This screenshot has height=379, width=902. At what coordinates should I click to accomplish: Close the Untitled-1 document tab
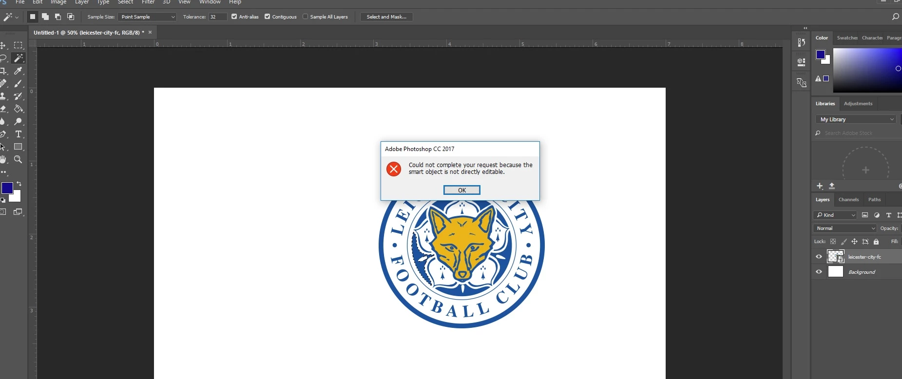click(150, 32)
